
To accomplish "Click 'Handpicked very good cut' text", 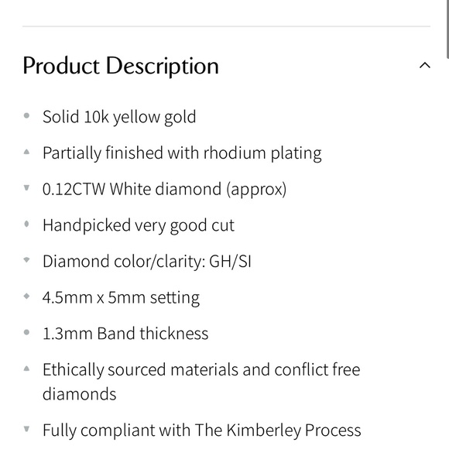I will 139,225.
